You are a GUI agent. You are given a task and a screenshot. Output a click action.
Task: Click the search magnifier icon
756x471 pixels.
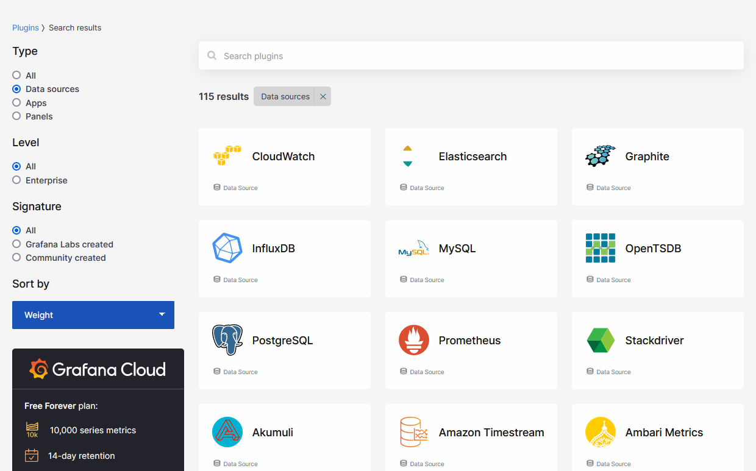tap(212, 55)
